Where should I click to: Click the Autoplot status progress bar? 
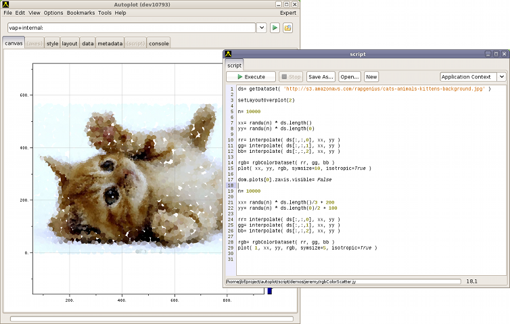(152, 319)
